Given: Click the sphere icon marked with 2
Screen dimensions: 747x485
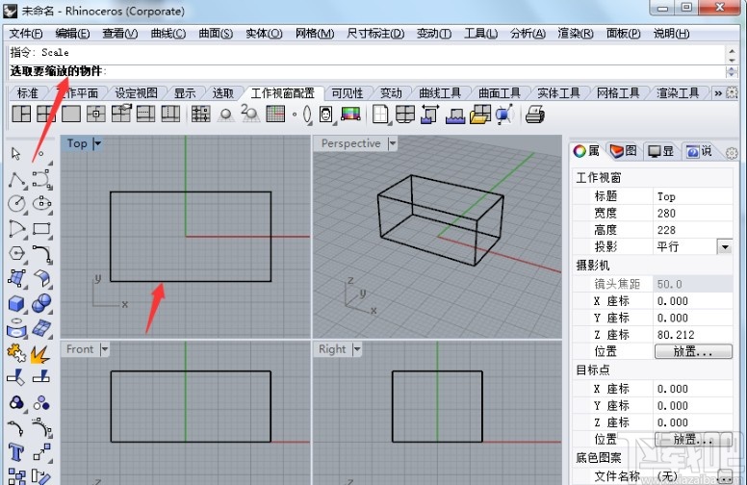Looking at the screenshot, I should 250,114.
